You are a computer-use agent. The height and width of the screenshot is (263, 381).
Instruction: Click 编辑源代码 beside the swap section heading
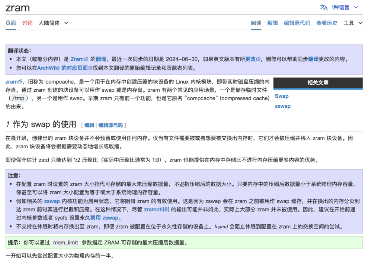coord(110,125)
